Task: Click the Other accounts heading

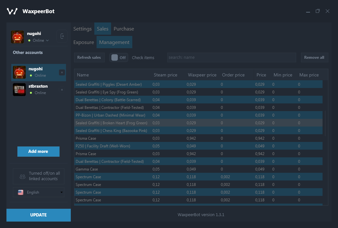Action: (28, 52)
